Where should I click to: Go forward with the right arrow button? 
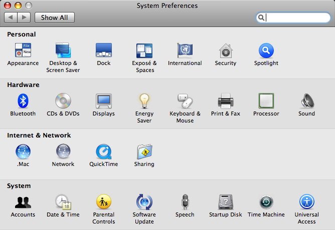[x=24, y=17]
